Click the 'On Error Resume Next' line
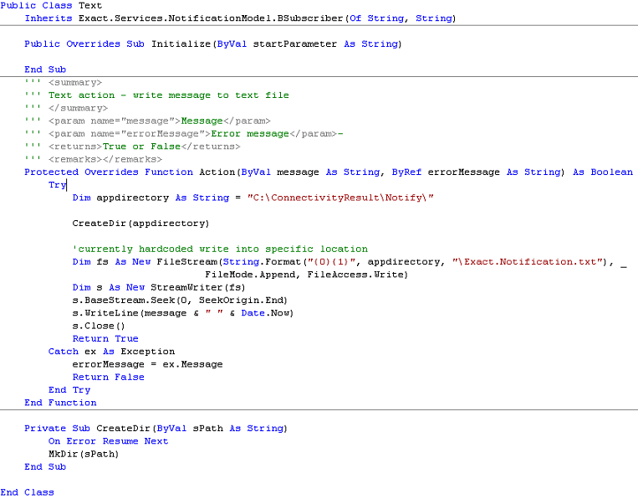Image resolution: width=638 pixels, height=499 pixels. [108, 441]
